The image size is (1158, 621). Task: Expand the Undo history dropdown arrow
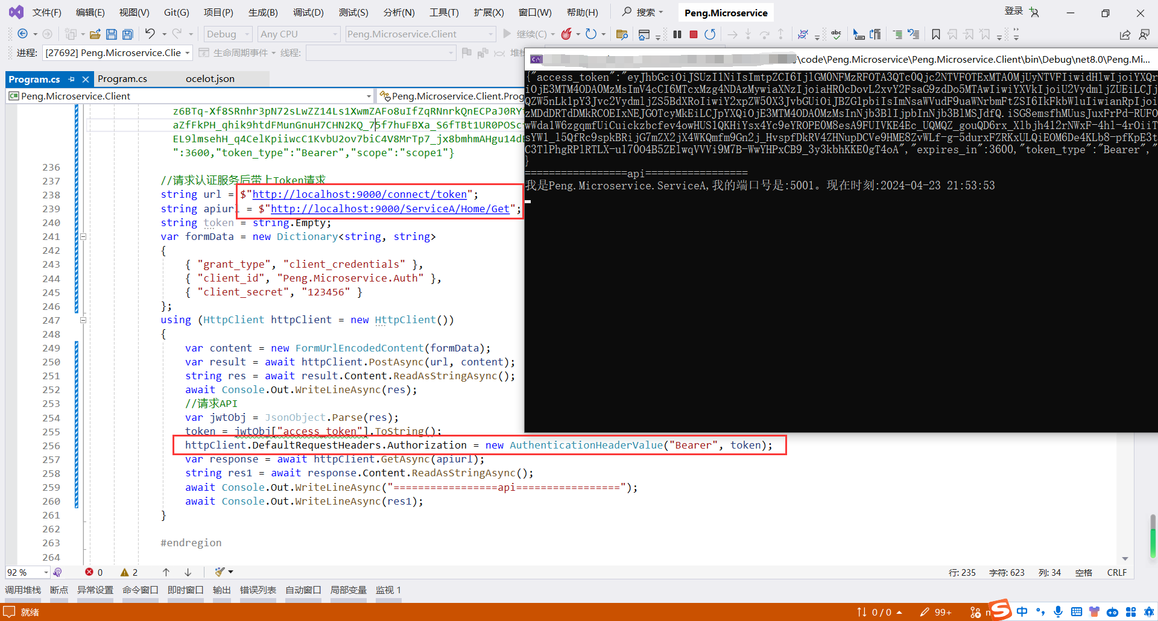coord(164,34)
